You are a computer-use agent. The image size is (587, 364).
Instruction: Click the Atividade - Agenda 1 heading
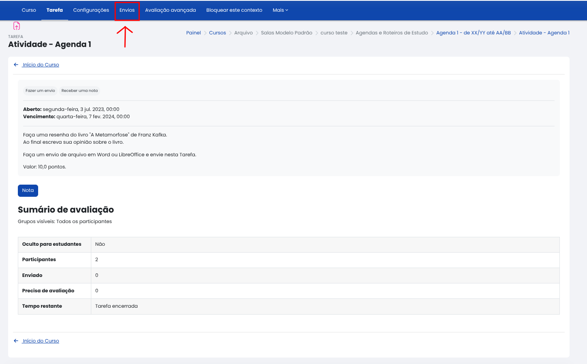49,44
